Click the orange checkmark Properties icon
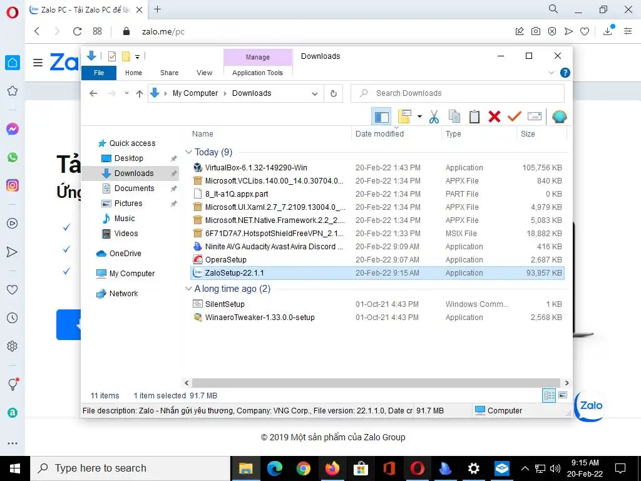The width and height of the screenshot is (641, 481). 515,117
